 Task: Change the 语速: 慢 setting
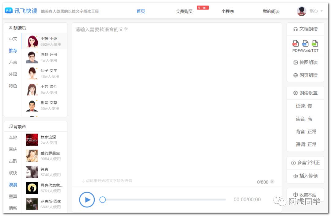(304, 106)
